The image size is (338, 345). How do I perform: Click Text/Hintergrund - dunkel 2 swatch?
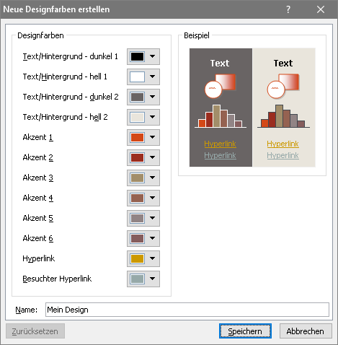(137, 97)
